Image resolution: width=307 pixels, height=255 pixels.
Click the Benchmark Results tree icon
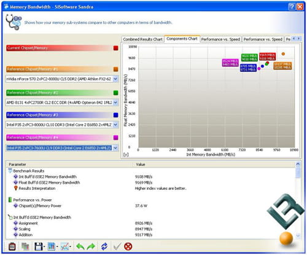click(10, 171)
